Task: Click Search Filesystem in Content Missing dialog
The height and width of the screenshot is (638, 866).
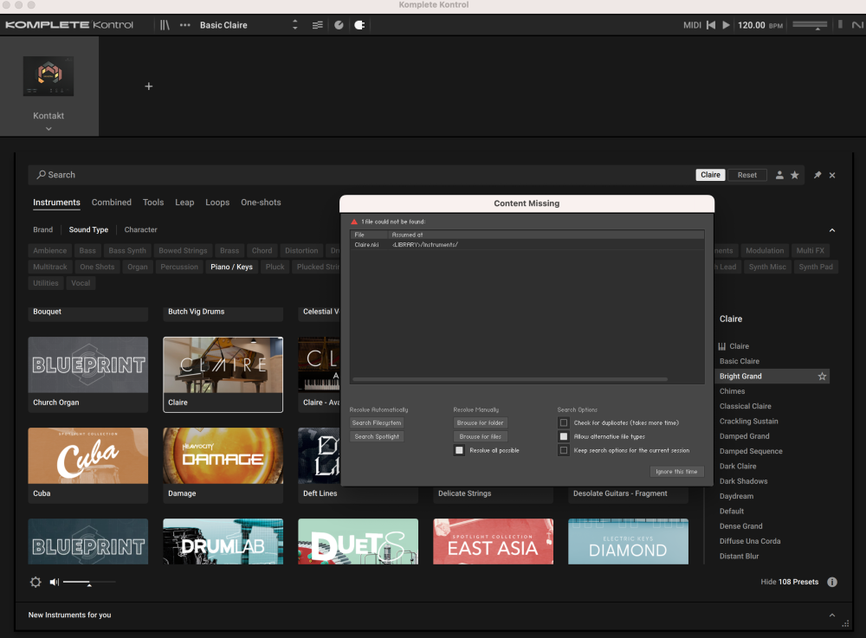Action: (378, 422)
